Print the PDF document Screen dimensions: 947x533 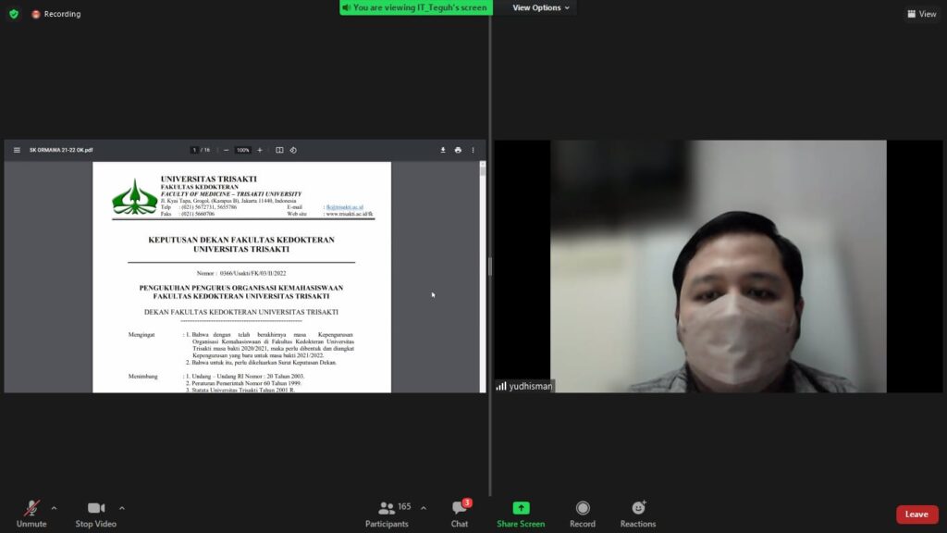click(458, 150)
